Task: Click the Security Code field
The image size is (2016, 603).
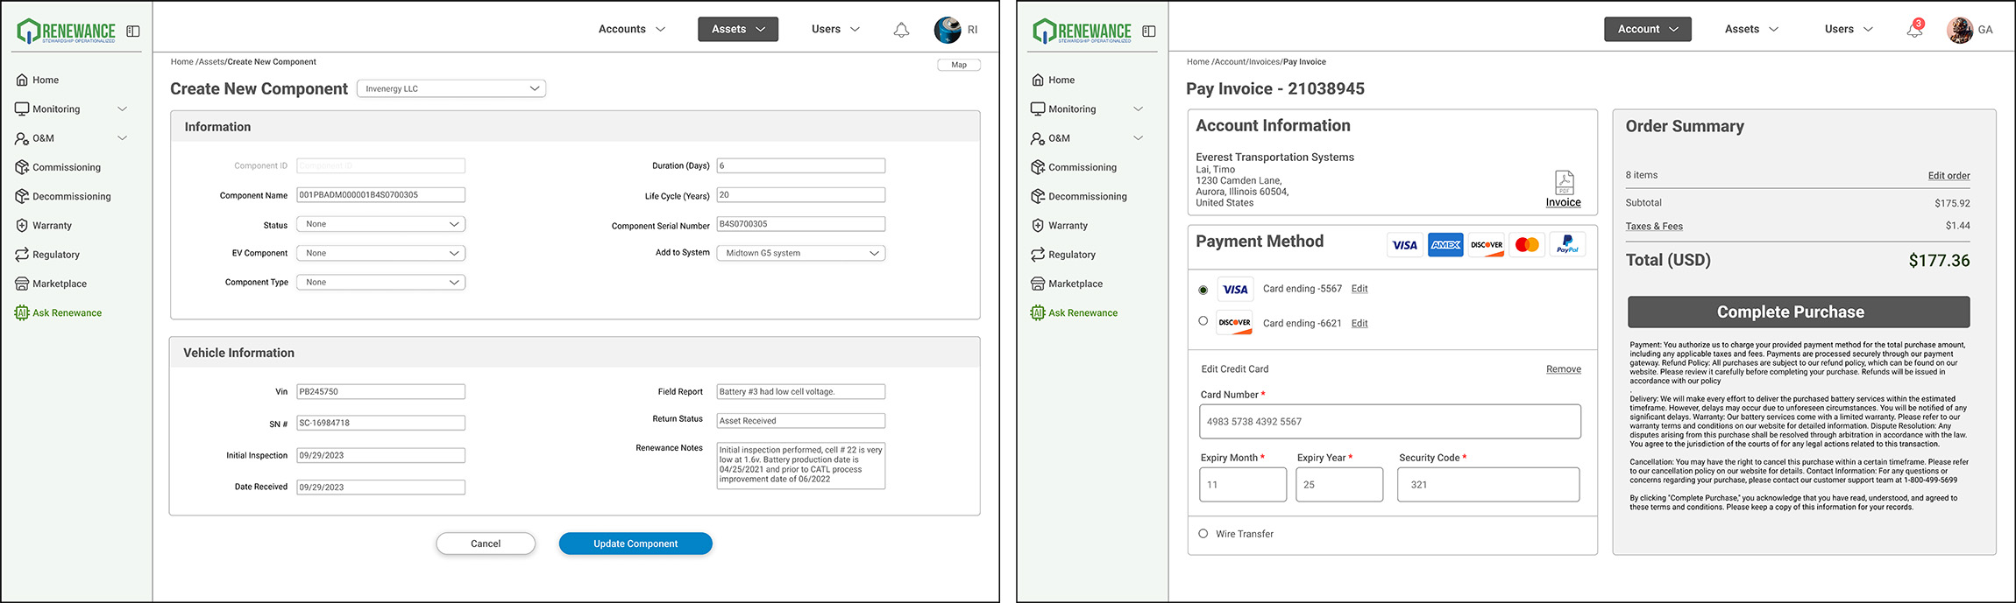Action: point(1489,484)
